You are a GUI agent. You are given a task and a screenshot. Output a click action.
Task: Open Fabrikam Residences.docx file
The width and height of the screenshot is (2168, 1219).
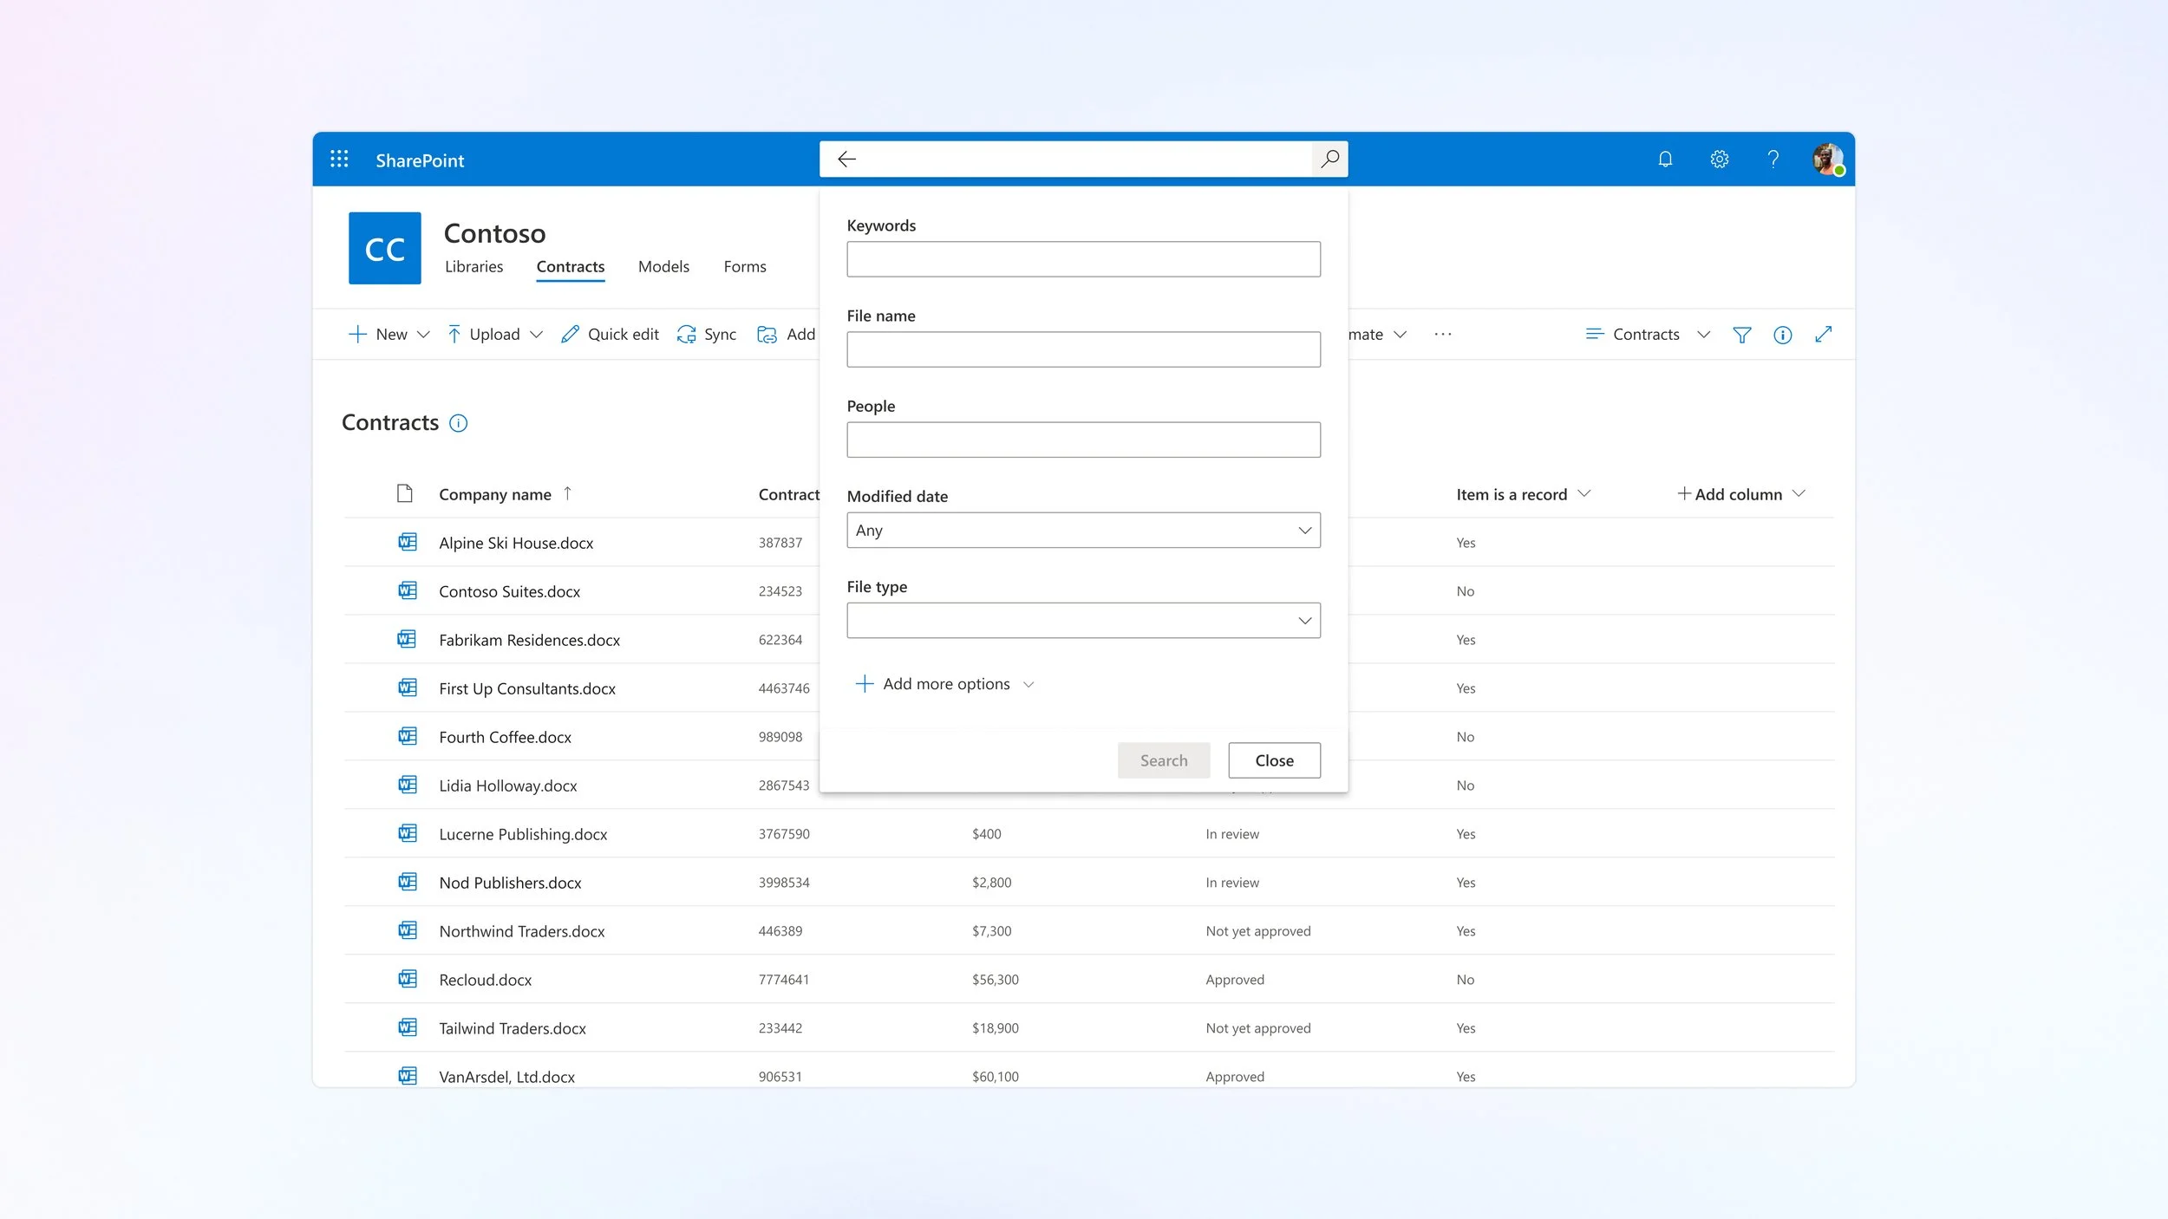click(x=529, y=640)
